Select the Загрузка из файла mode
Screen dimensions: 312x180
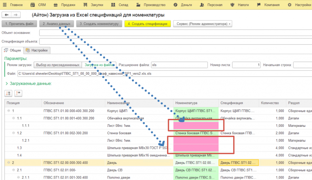(x=99, y=65)
